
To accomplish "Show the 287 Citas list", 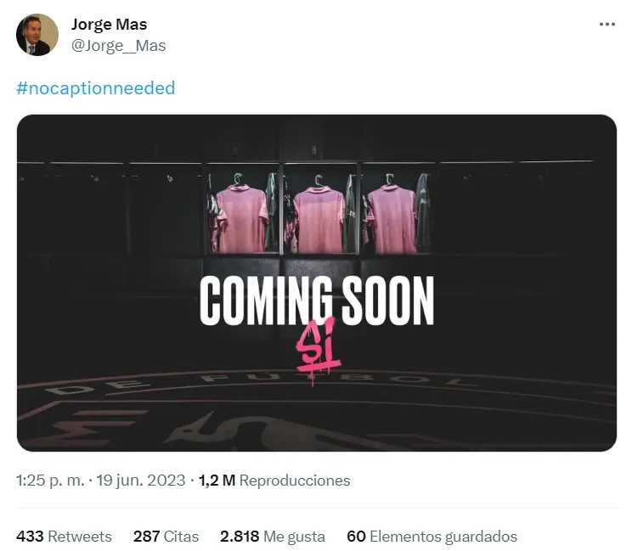I will 166,537.
